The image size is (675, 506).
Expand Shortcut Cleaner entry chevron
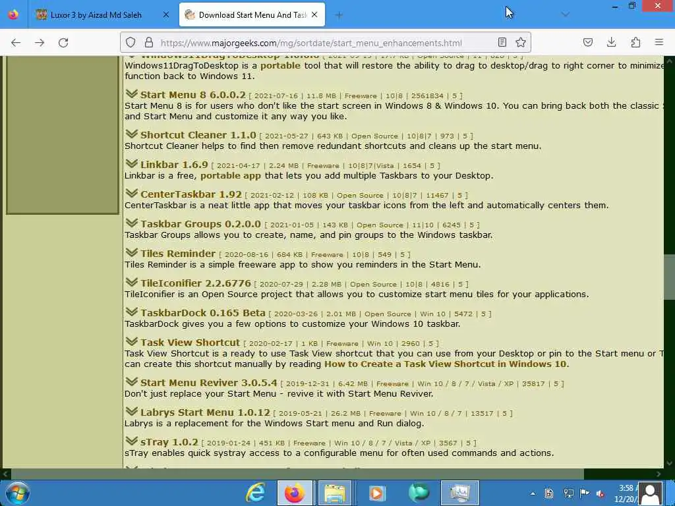(132, 134)
